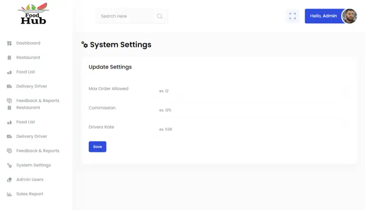
Task: Click the Admin Users icon in sidebar
Action: click(10, 180)
